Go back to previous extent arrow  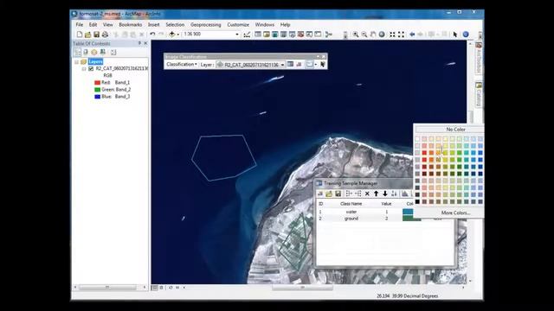click(x=412, y=35)
